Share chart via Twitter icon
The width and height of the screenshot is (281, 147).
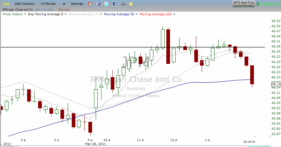click(x=106, y=4)
